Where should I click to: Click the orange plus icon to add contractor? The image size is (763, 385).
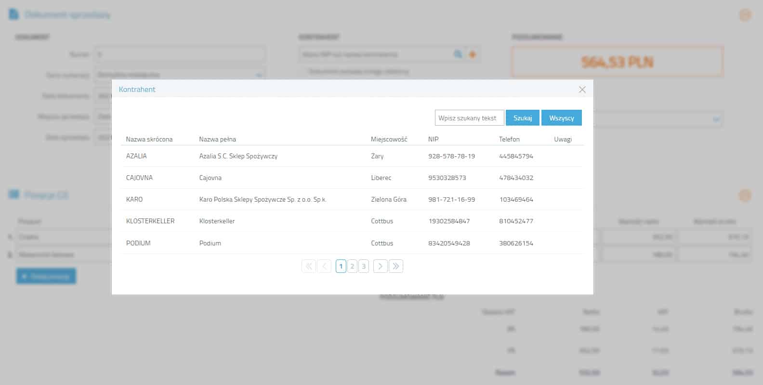tap(473, 54)
